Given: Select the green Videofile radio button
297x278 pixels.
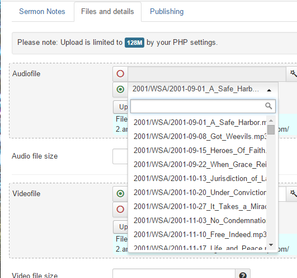Looking at the screenshot, I should (120, 193).
